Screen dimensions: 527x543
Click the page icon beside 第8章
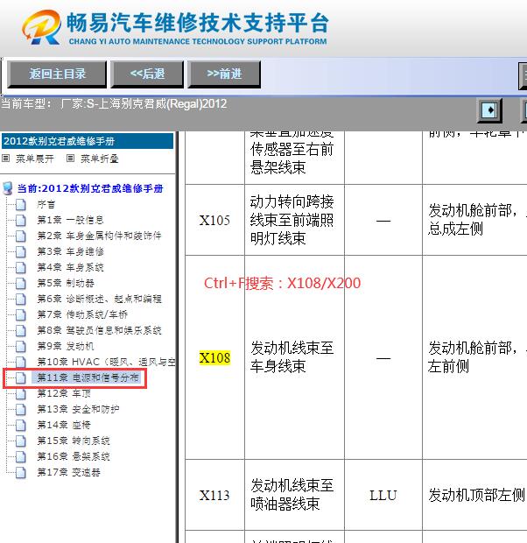pos(21,330)
